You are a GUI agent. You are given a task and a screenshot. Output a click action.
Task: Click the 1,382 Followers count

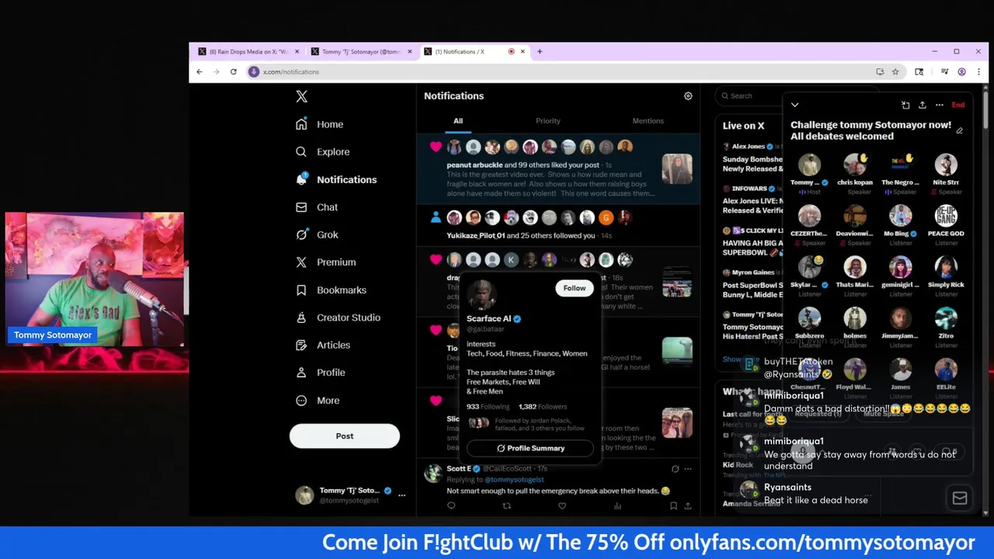tap(543, 407)
